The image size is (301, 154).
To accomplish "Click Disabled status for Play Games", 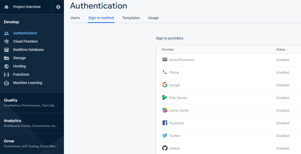I will click(283, 98).
